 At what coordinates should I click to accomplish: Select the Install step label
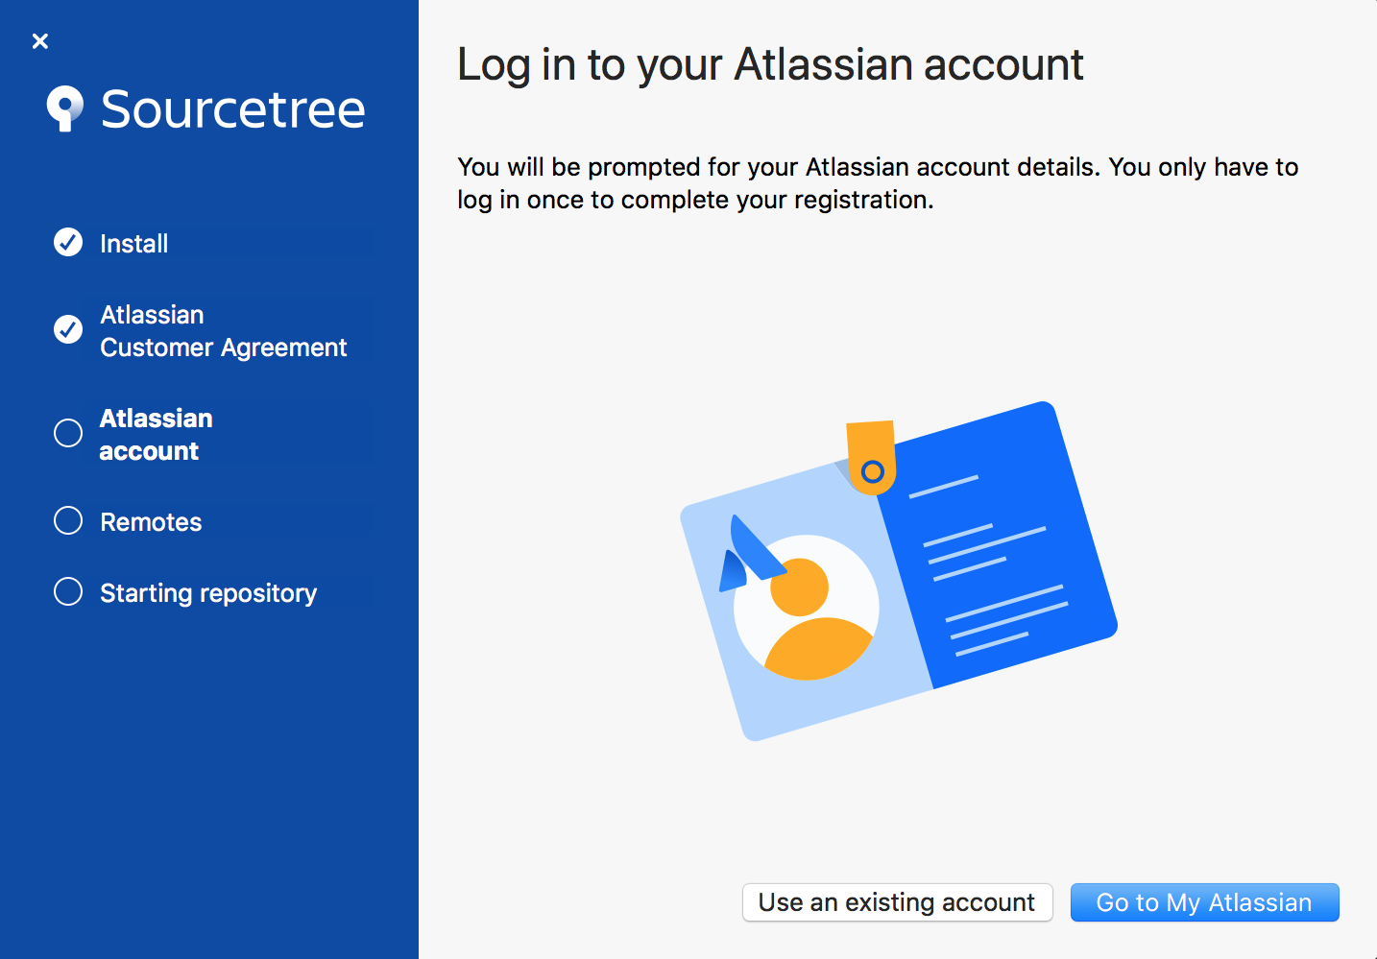tap(134, 244)
